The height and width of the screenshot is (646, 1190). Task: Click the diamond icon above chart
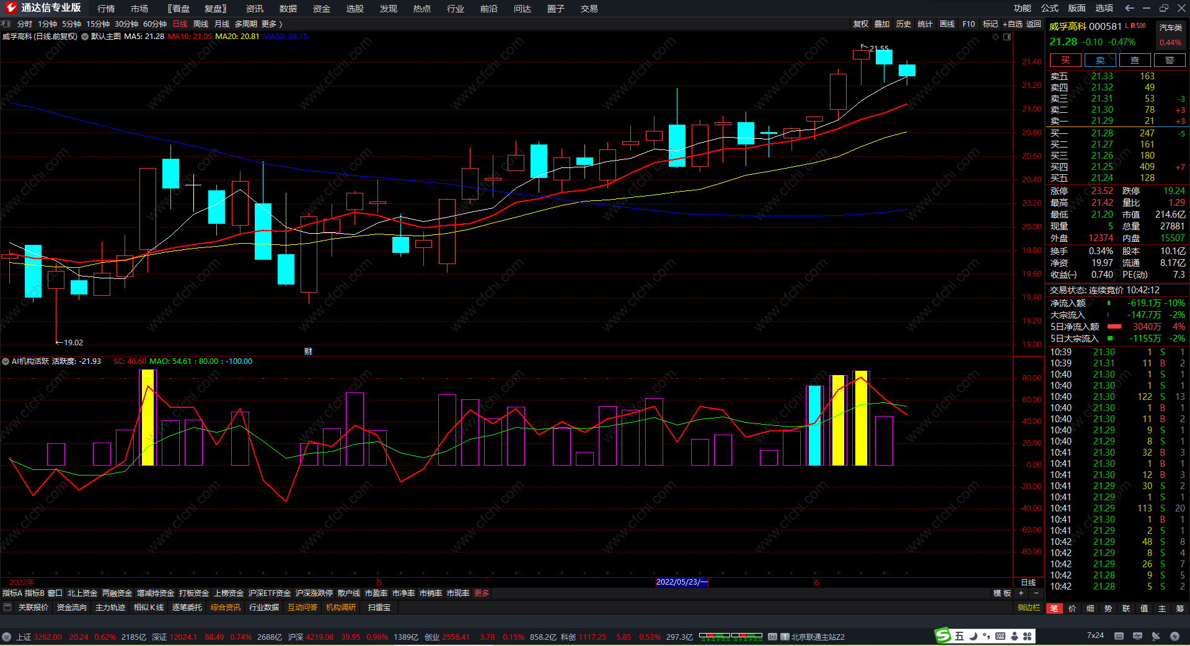coord(996,37)
